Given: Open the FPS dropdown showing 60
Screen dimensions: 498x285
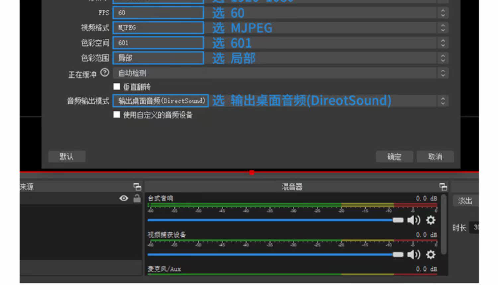Looking at the screenshot, I should click(x=281, y=13).
